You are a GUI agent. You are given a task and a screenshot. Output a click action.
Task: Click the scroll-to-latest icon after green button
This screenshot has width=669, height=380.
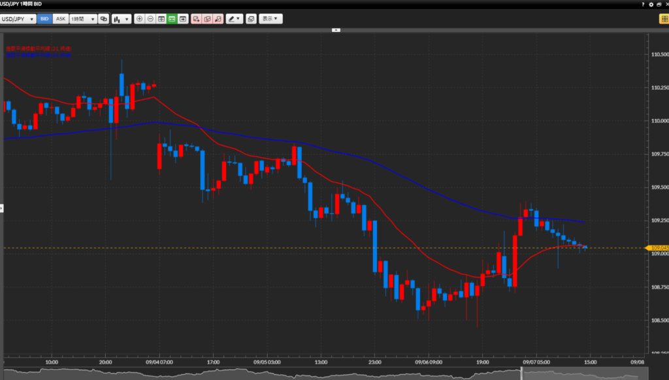[183, 19]
